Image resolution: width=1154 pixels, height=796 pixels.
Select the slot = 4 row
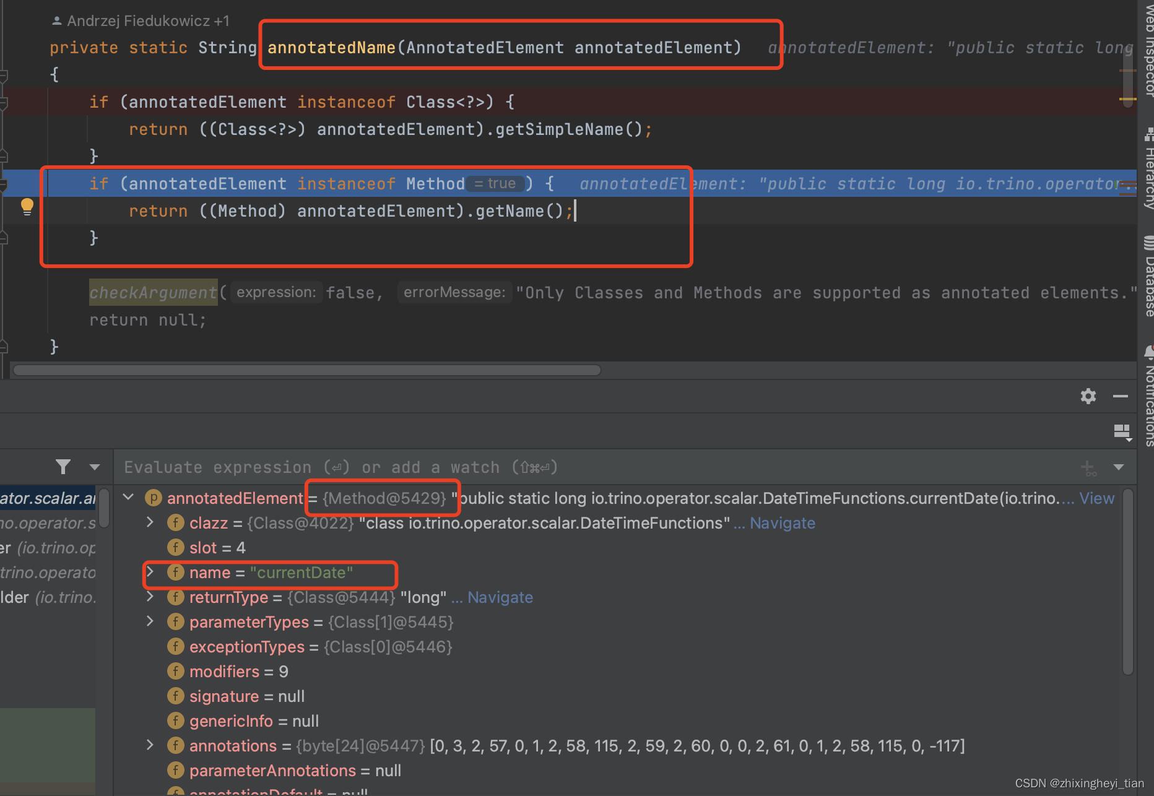619,548
